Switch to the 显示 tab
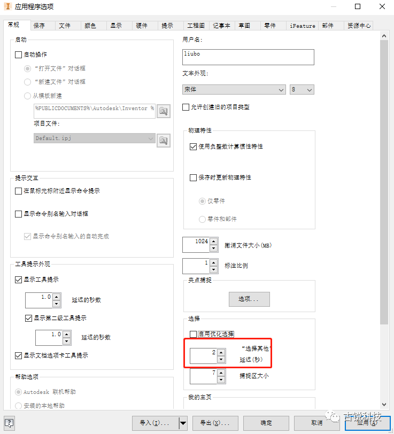This screenshot has height=434, width=394. pos(119,26)
